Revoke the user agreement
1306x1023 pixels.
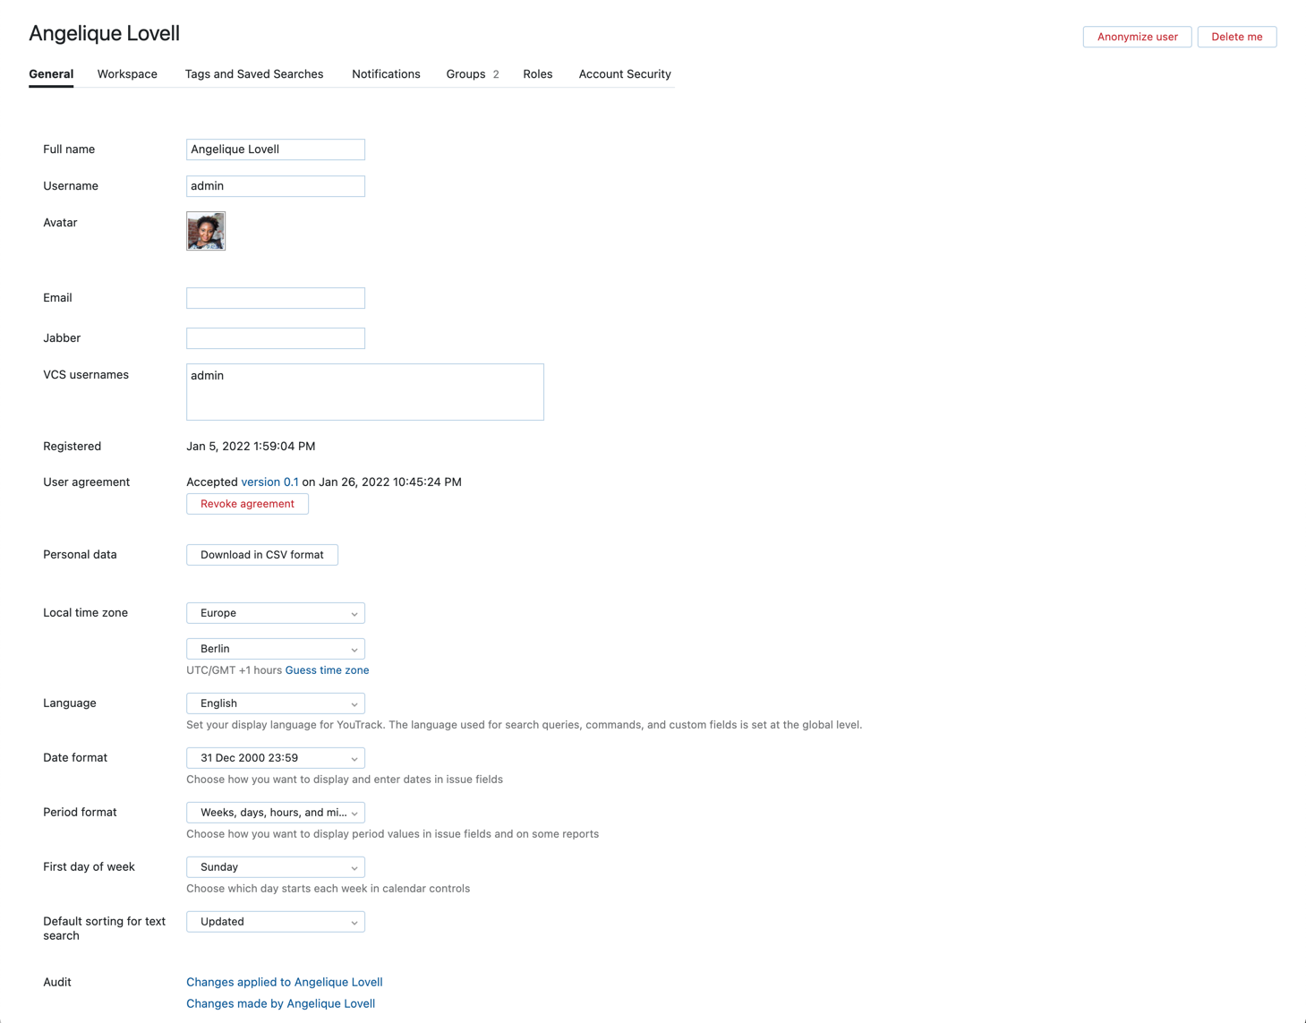pos(247,503)
